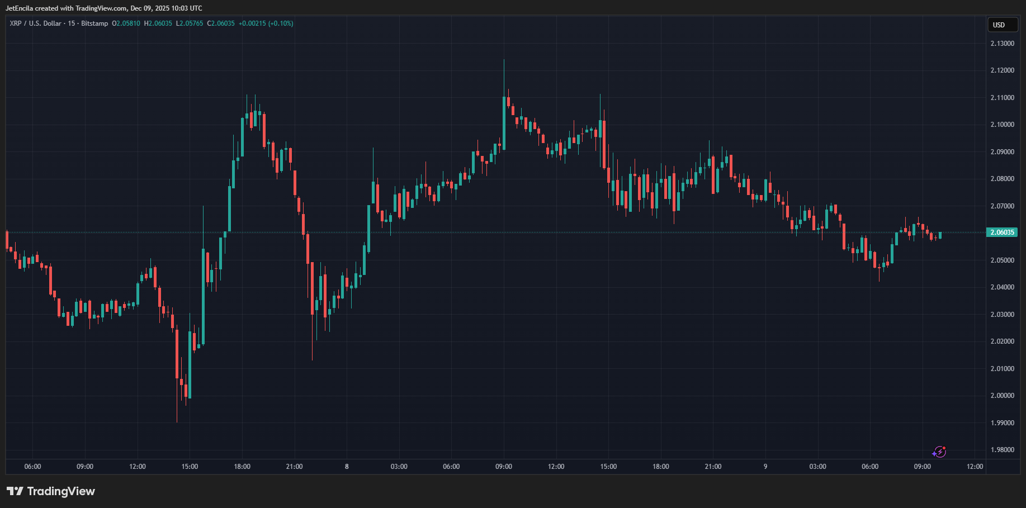Select the low value L2.05765
The height and width of the screenshot is (508, 1026).
tap(190, 23)
